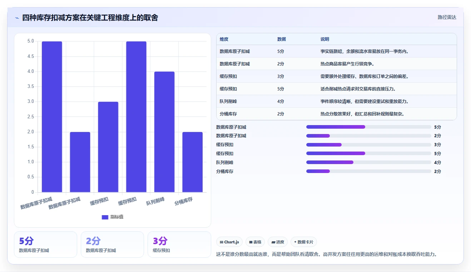Image resolution: width=471 pixels, height=272 pixels.
Task: Click the 队列削峰 label on the chart axis
Action: [155, 201]
